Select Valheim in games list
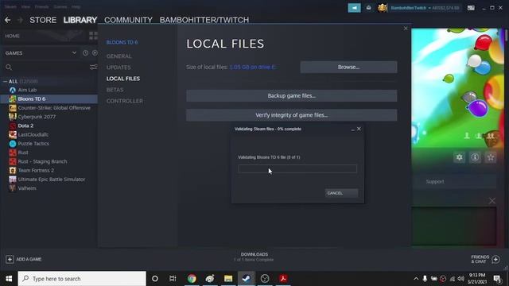Viewport: 509px width, 286px height. (27, 188)
